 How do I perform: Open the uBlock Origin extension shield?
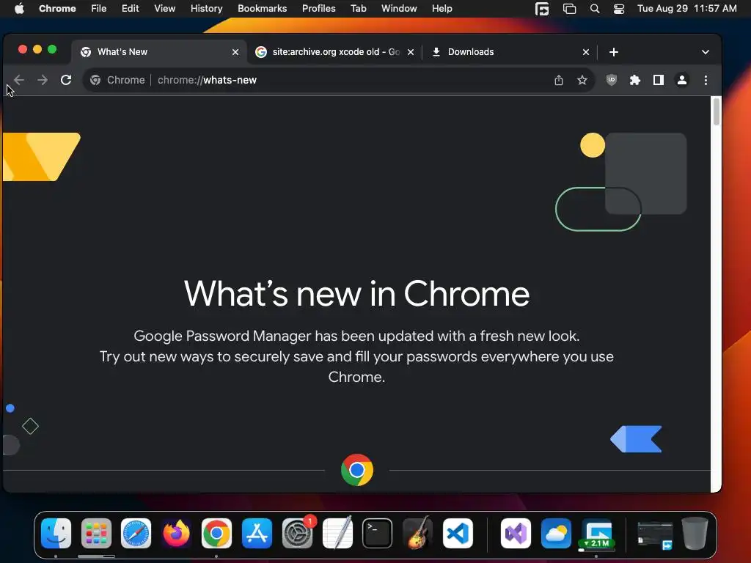coord(611,80)
